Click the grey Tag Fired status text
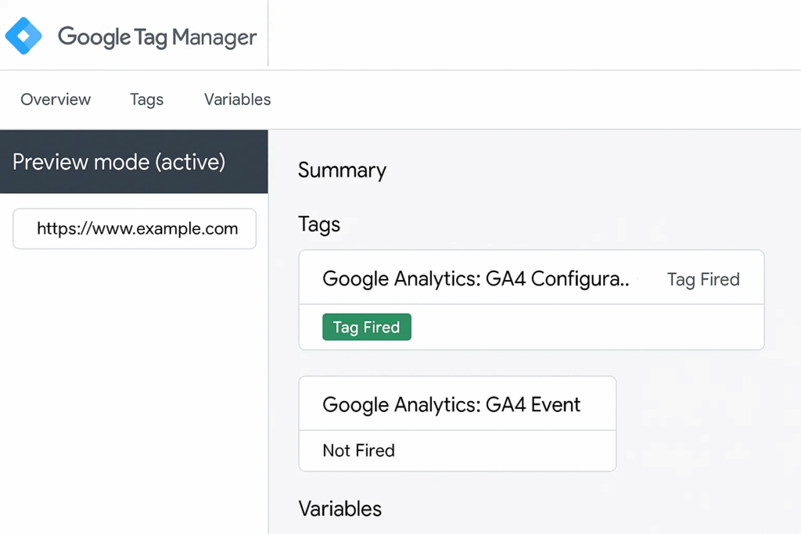Image resolution: width=801 pixels, height=534 pixels. point(703,279)
